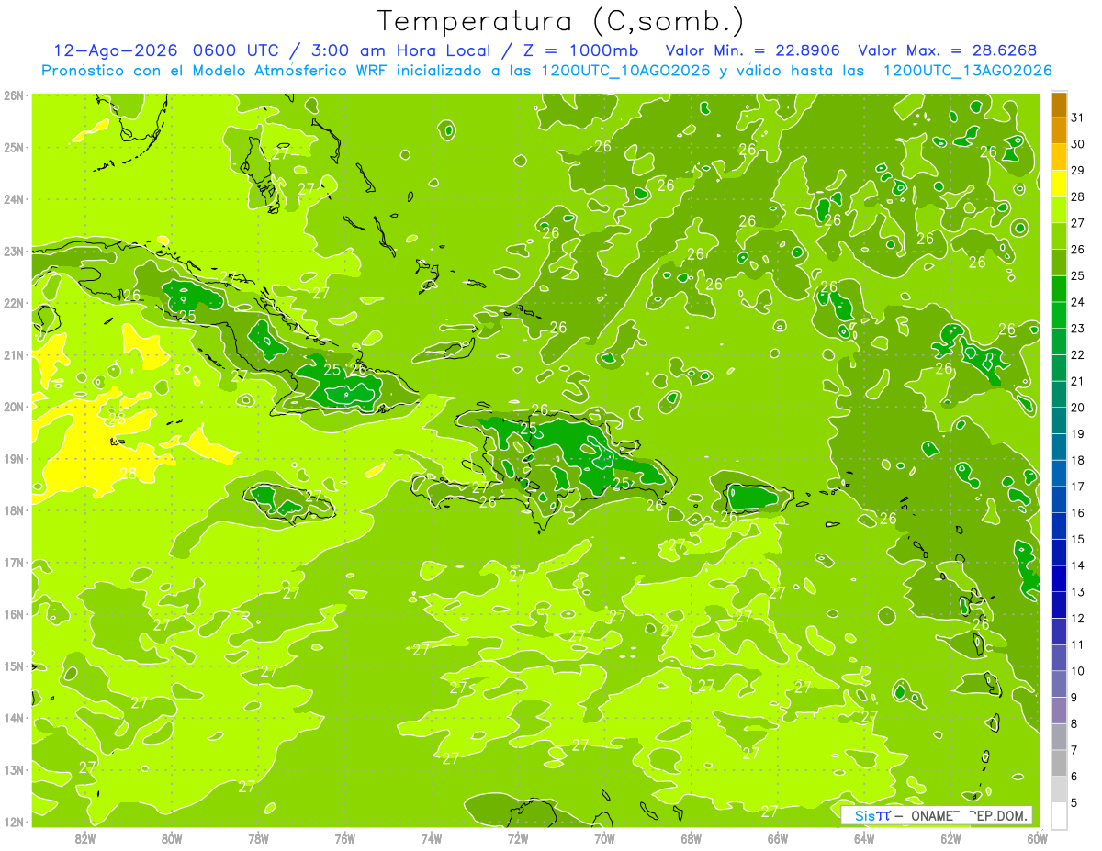Viewport: 1102px width, 851px height.
Task: Click the legend scale label '31'
Action: point(1078,118)
